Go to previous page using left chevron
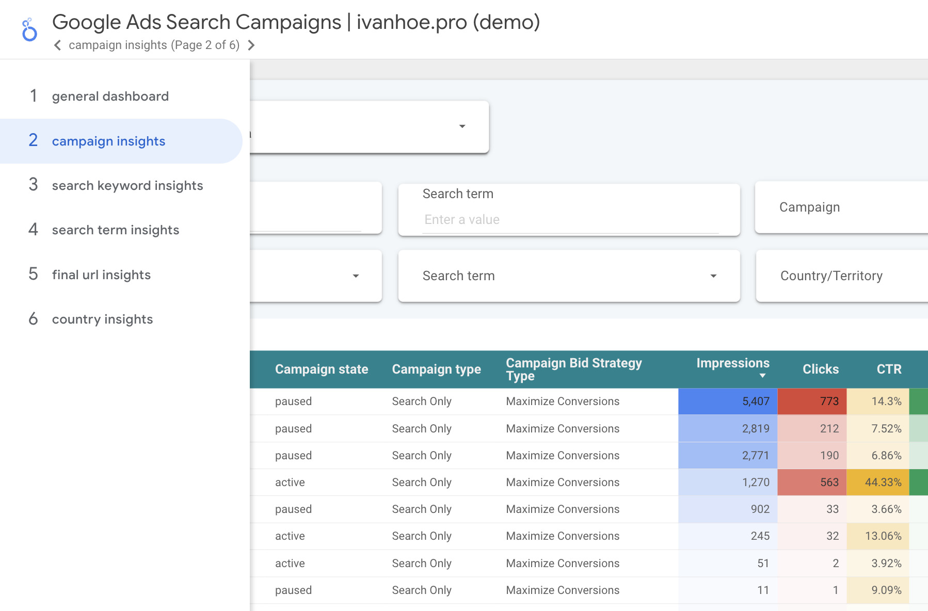 coord(58,45)
